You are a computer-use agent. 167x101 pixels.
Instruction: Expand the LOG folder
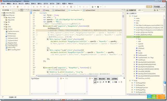pos(4,27)
